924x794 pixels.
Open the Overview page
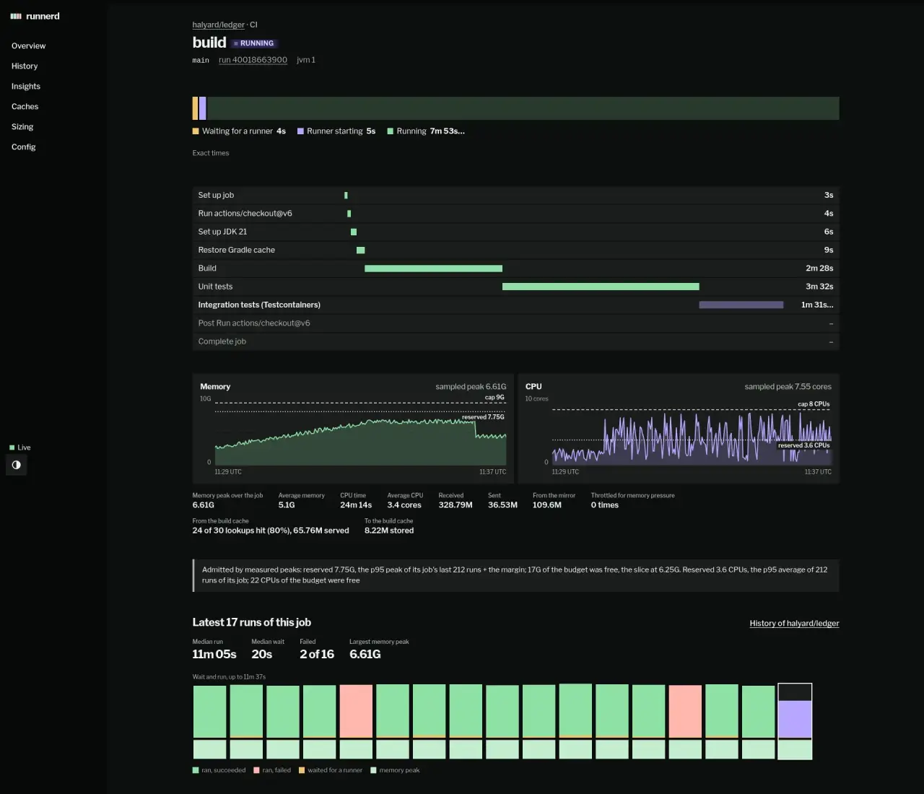[x=28, y=45]
